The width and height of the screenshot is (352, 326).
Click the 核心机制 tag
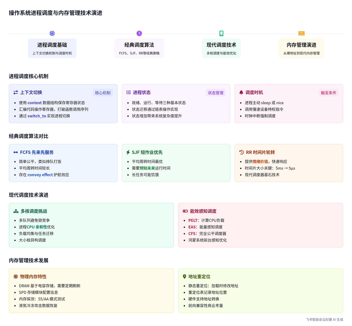coord(103,93)
